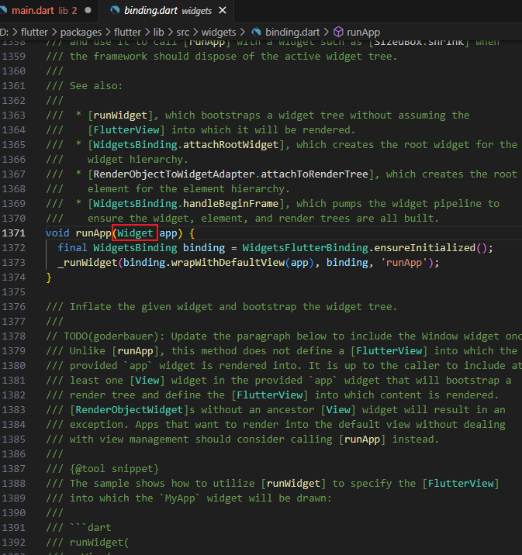Click '[runWidget]' reference on line 1363

(x=120, y=115)
